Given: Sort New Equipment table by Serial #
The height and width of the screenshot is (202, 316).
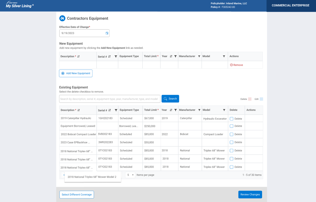Looking at the screenshot, I should pyautogui.click(x=110, y=56).
